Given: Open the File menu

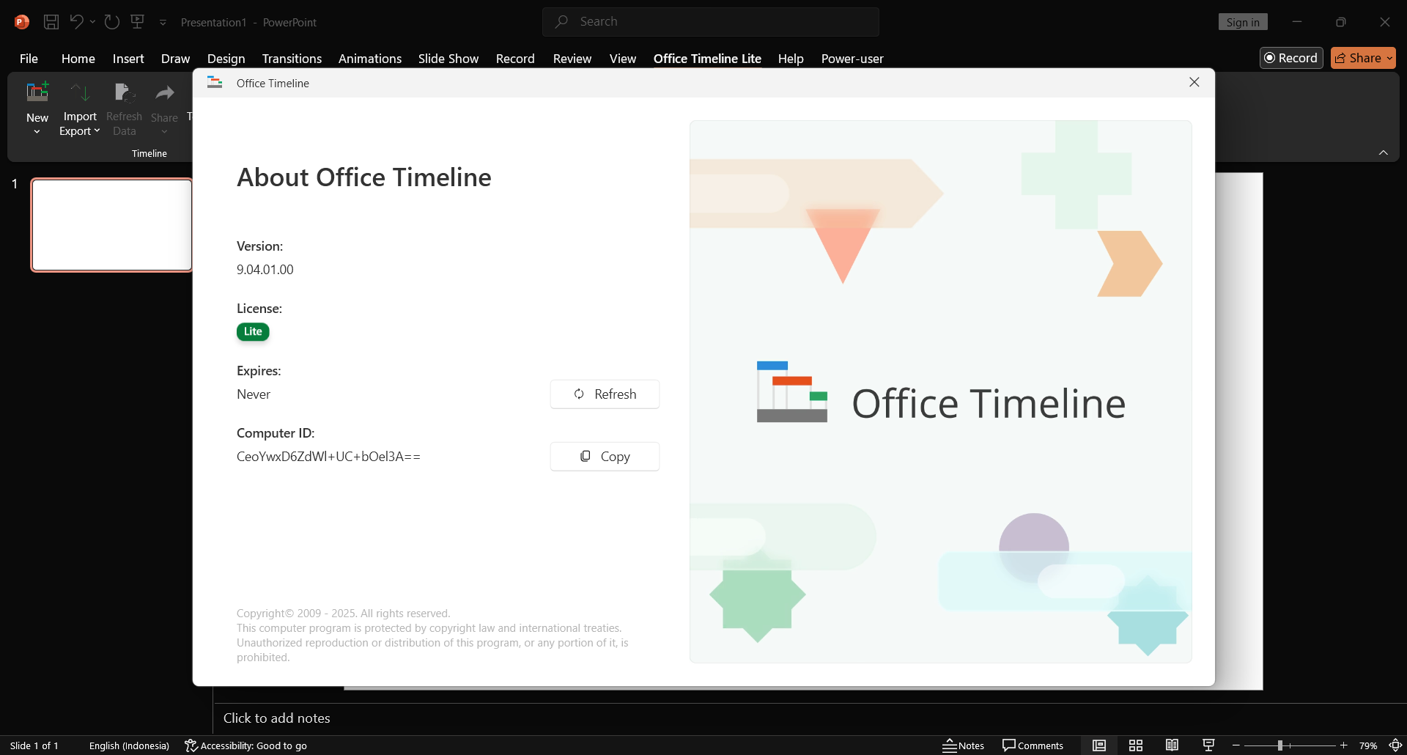Looking at the screenshot, I should coord(29,59).
